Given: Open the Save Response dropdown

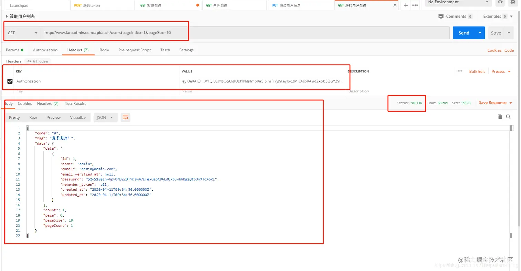Looking at the screenshot, I should [496, 103].
